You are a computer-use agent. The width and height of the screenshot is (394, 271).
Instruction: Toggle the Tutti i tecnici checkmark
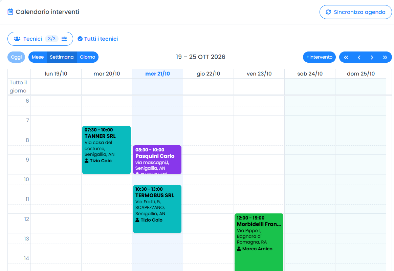click(80, 39)
